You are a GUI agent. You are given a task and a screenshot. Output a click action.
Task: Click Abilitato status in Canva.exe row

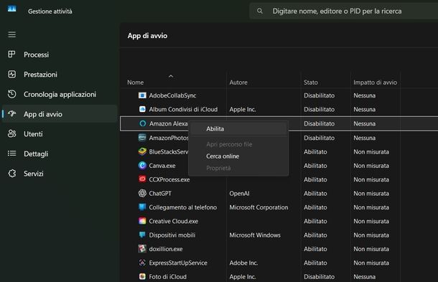[x=315, y=166]
